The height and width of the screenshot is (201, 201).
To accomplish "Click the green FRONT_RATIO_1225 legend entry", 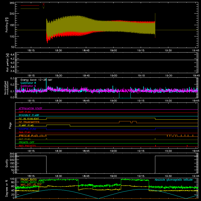I will coord(33,182).
